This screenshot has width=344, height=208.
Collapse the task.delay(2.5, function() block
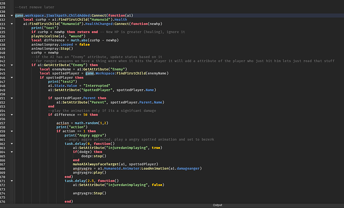tap(11, 181)
